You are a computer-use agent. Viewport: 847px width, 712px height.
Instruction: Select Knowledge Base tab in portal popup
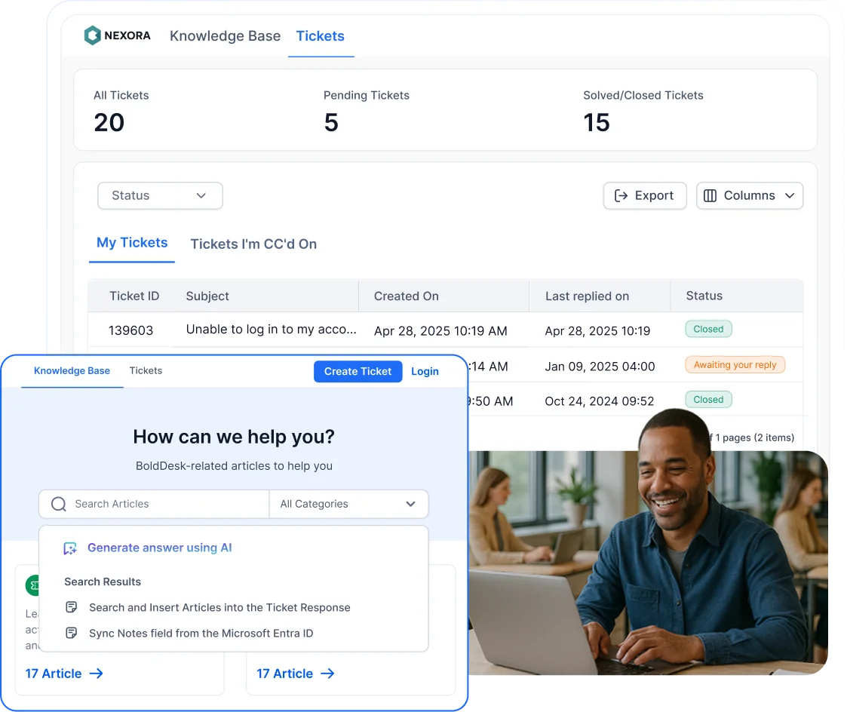72,370
